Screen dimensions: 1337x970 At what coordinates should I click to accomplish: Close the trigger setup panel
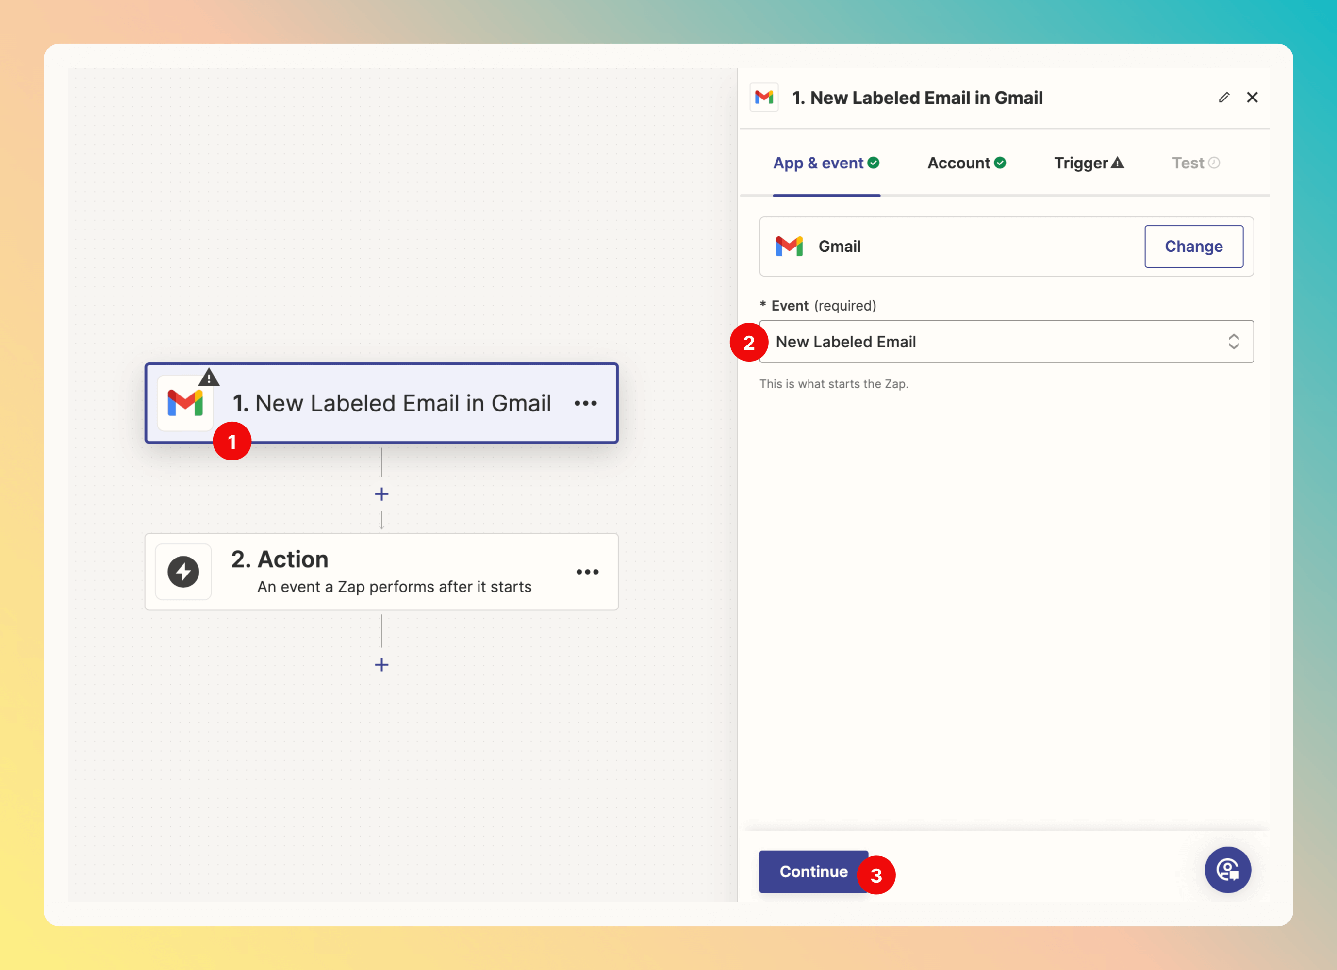point(1252,97)
